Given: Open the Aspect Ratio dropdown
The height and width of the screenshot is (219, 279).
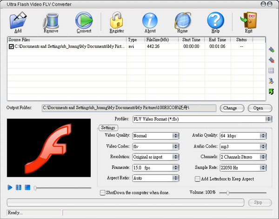Looking at the screenshot, I should 156,178.
